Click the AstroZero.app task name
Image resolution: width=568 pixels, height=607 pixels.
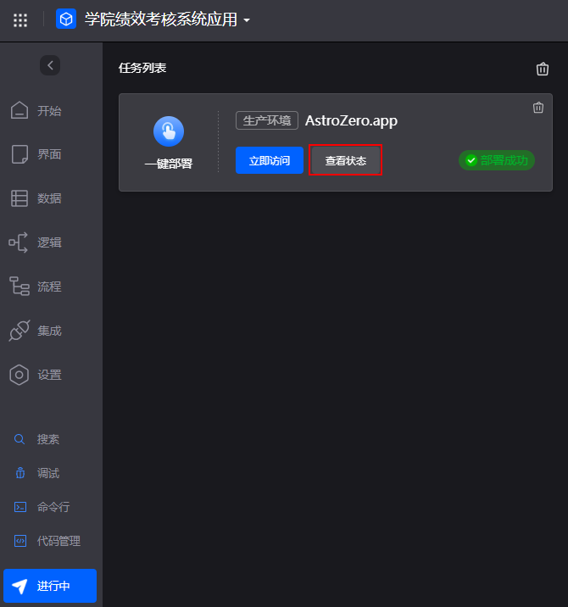[351, 120]
